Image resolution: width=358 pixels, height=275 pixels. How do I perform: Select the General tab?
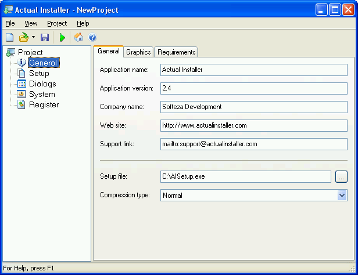pyautogui.click(x=109, y=51)
